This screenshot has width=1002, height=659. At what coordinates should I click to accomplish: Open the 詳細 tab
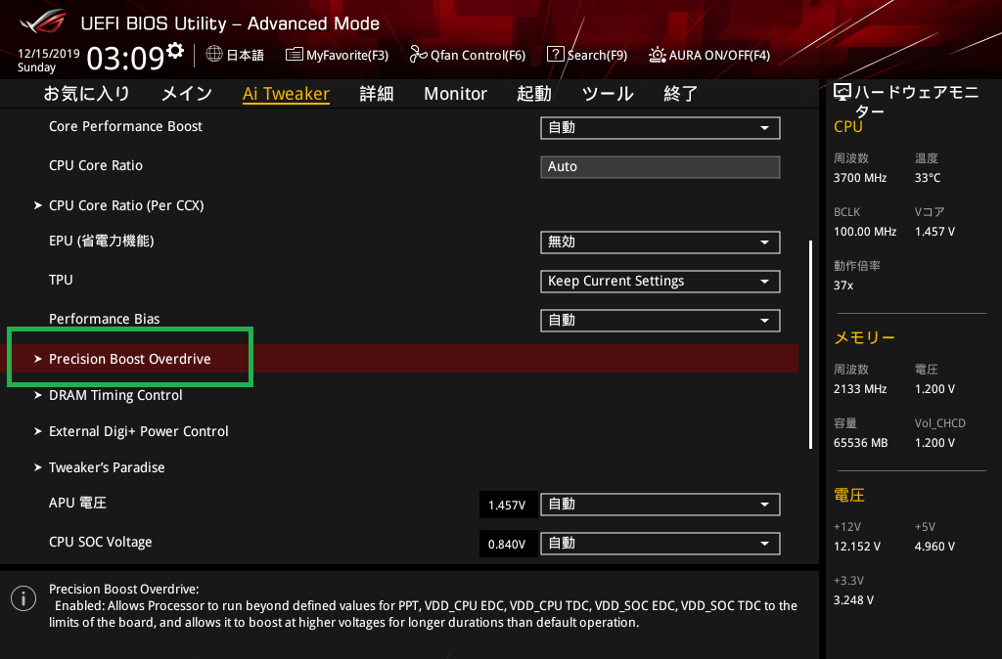377,94
